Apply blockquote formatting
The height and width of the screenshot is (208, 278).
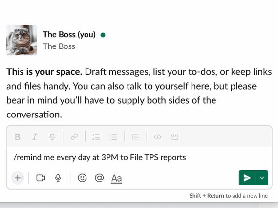pyautogui.click(x=135, y=137)
